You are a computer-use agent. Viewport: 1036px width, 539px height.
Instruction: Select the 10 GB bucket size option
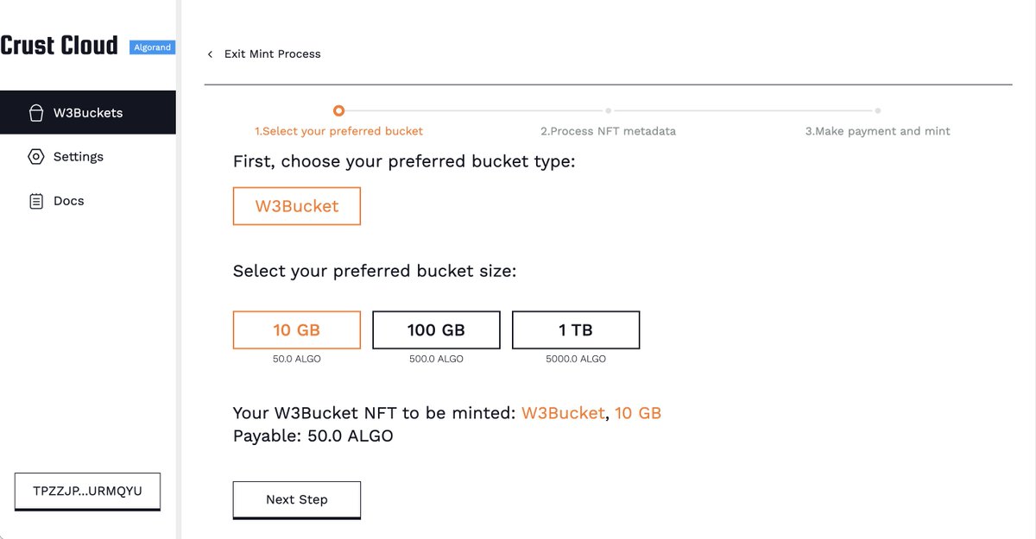pos(296,329)
